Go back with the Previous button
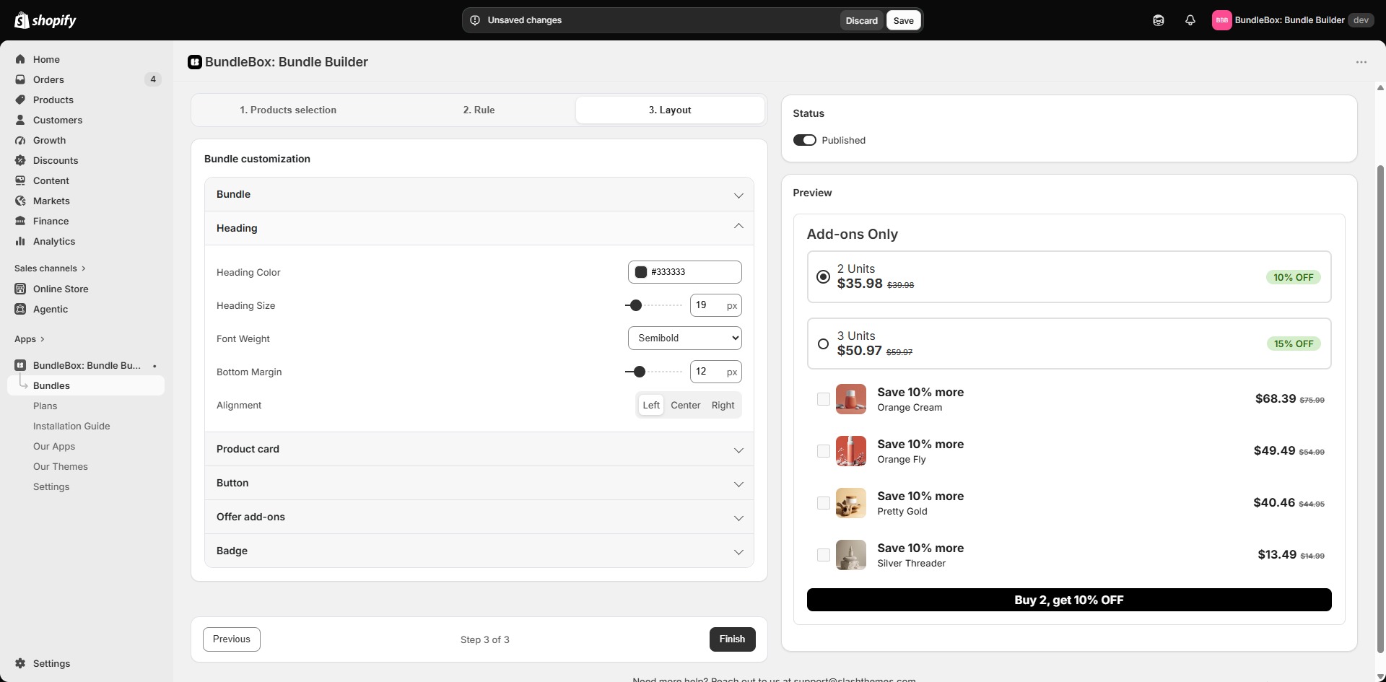This screenshot has height=682, width=1386. tap(232, 639)
